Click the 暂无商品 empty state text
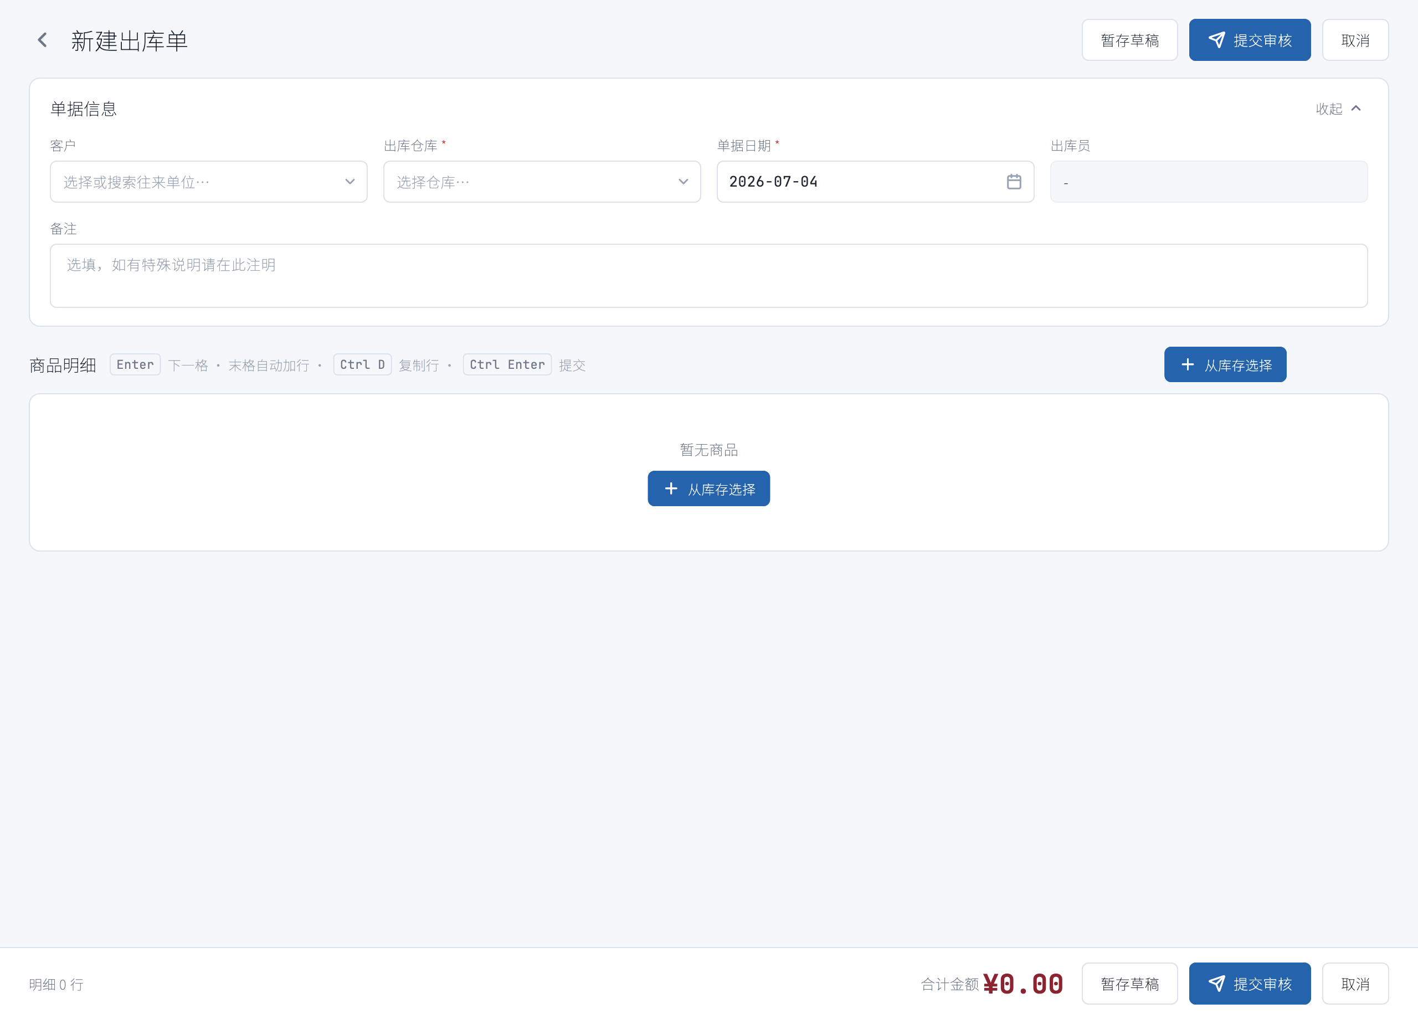 708,450
